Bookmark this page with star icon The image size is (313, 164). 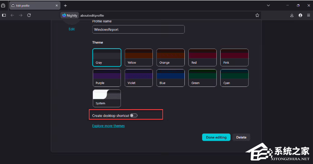[x=257, y=15]
